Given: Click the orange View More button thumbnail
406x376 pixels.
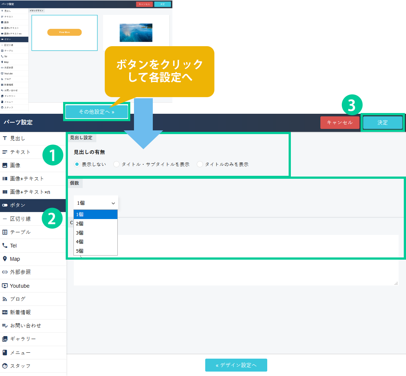Looking at the screenshot, I should click(64, 33).
